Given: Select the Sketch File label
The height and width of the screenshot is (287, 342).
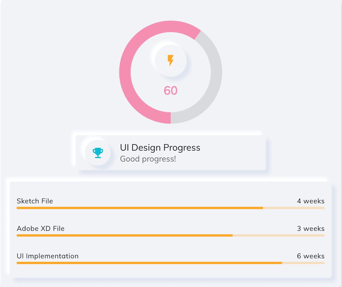Looking at the screenshot, I should [35, 201].
